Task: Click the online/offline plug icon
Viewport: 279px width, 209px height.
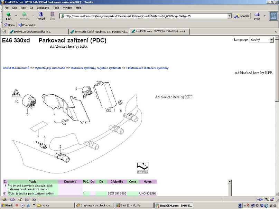Action: tap(260, 199)
